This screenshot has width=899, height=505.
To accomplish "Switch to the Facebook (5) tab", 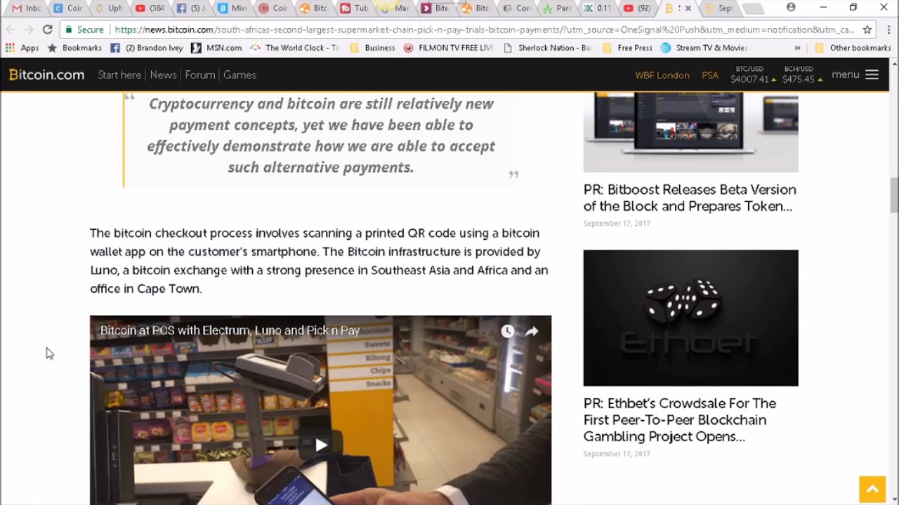I will click(191, 8).
